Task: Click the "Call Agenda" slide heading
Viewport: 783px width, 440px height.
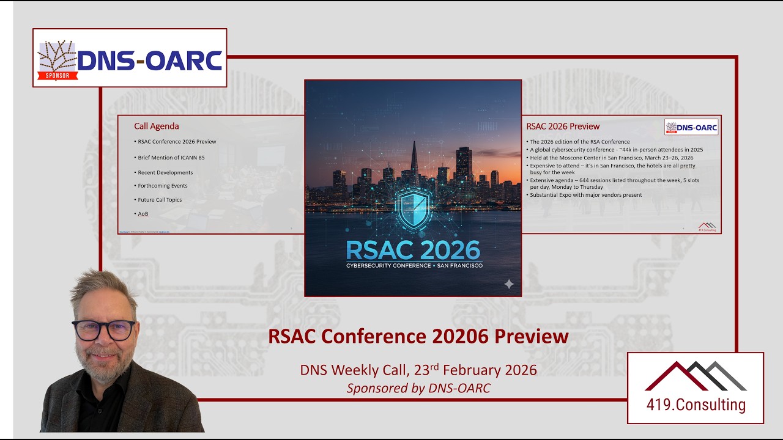Action: [x=157, y=127]
